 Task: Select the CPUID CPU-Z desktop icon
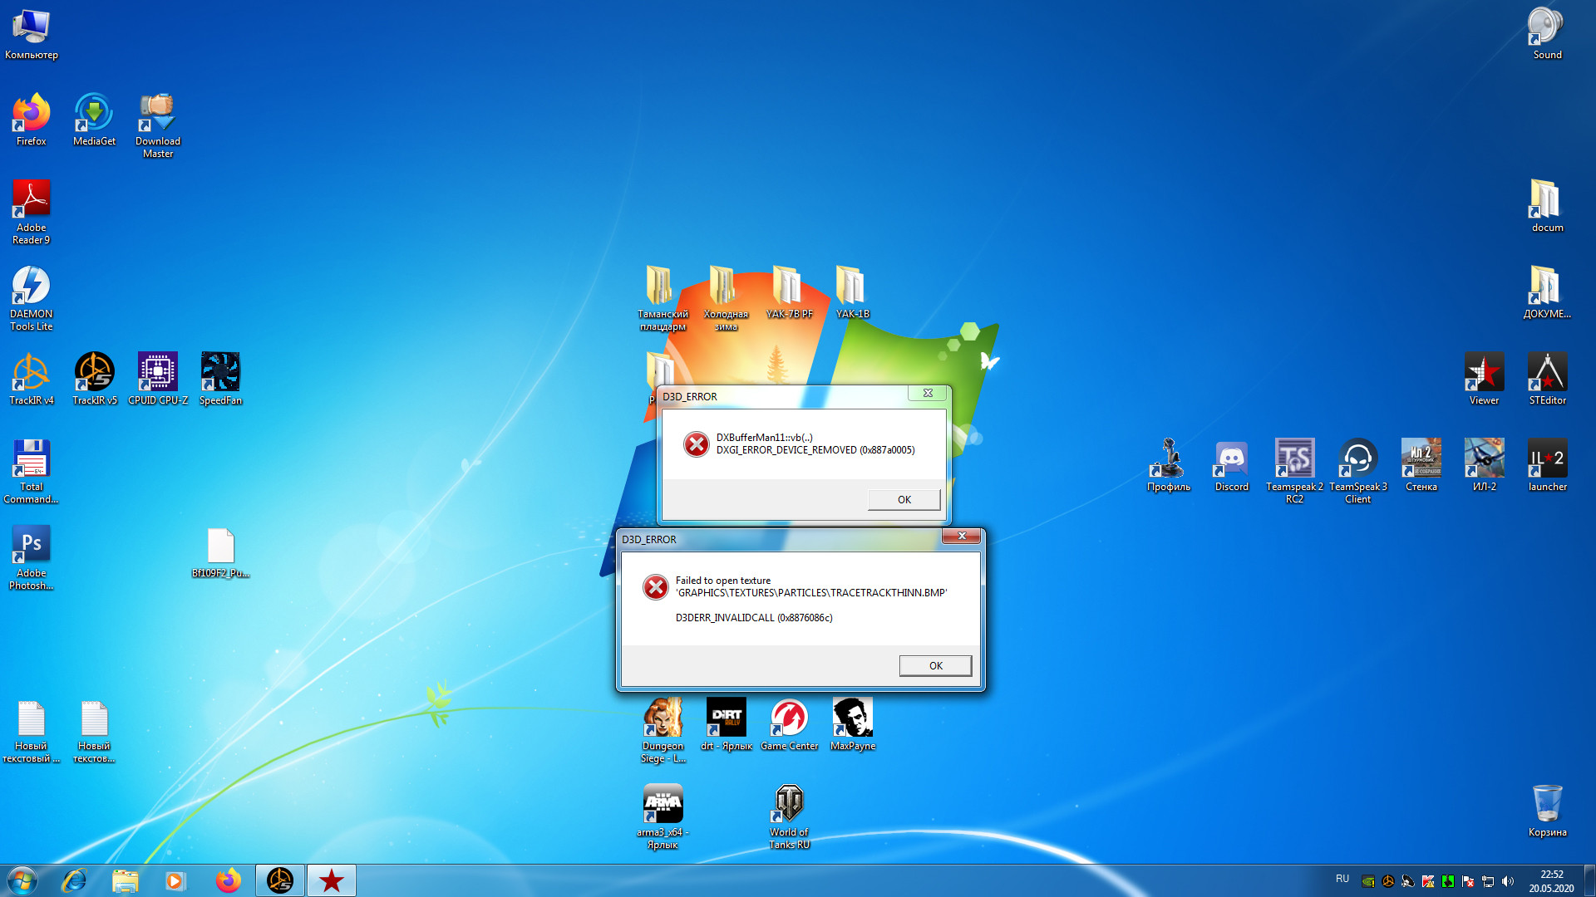pos(158,379)
